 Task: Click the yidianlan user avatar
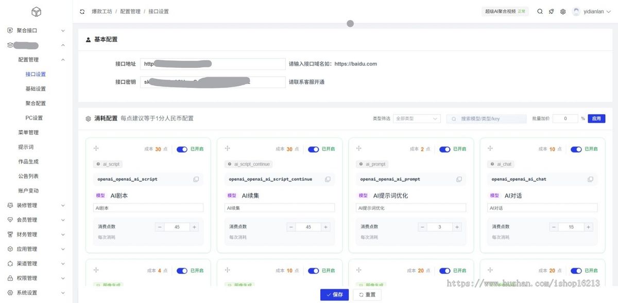point(576,11)
